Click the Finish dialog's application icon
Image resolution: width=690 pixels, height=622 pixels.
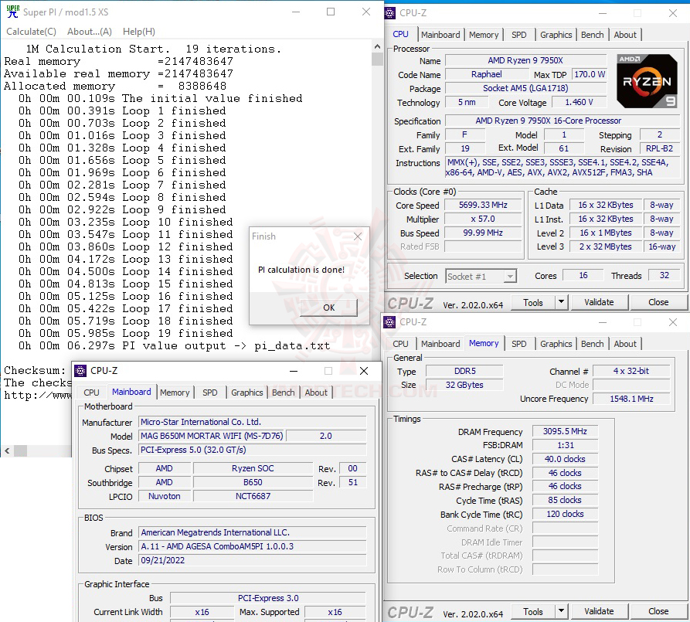(x=256, y=236)
